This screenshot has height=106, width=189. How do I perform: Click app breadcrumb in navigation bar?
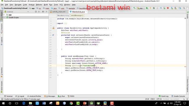[x=32, y=8]
